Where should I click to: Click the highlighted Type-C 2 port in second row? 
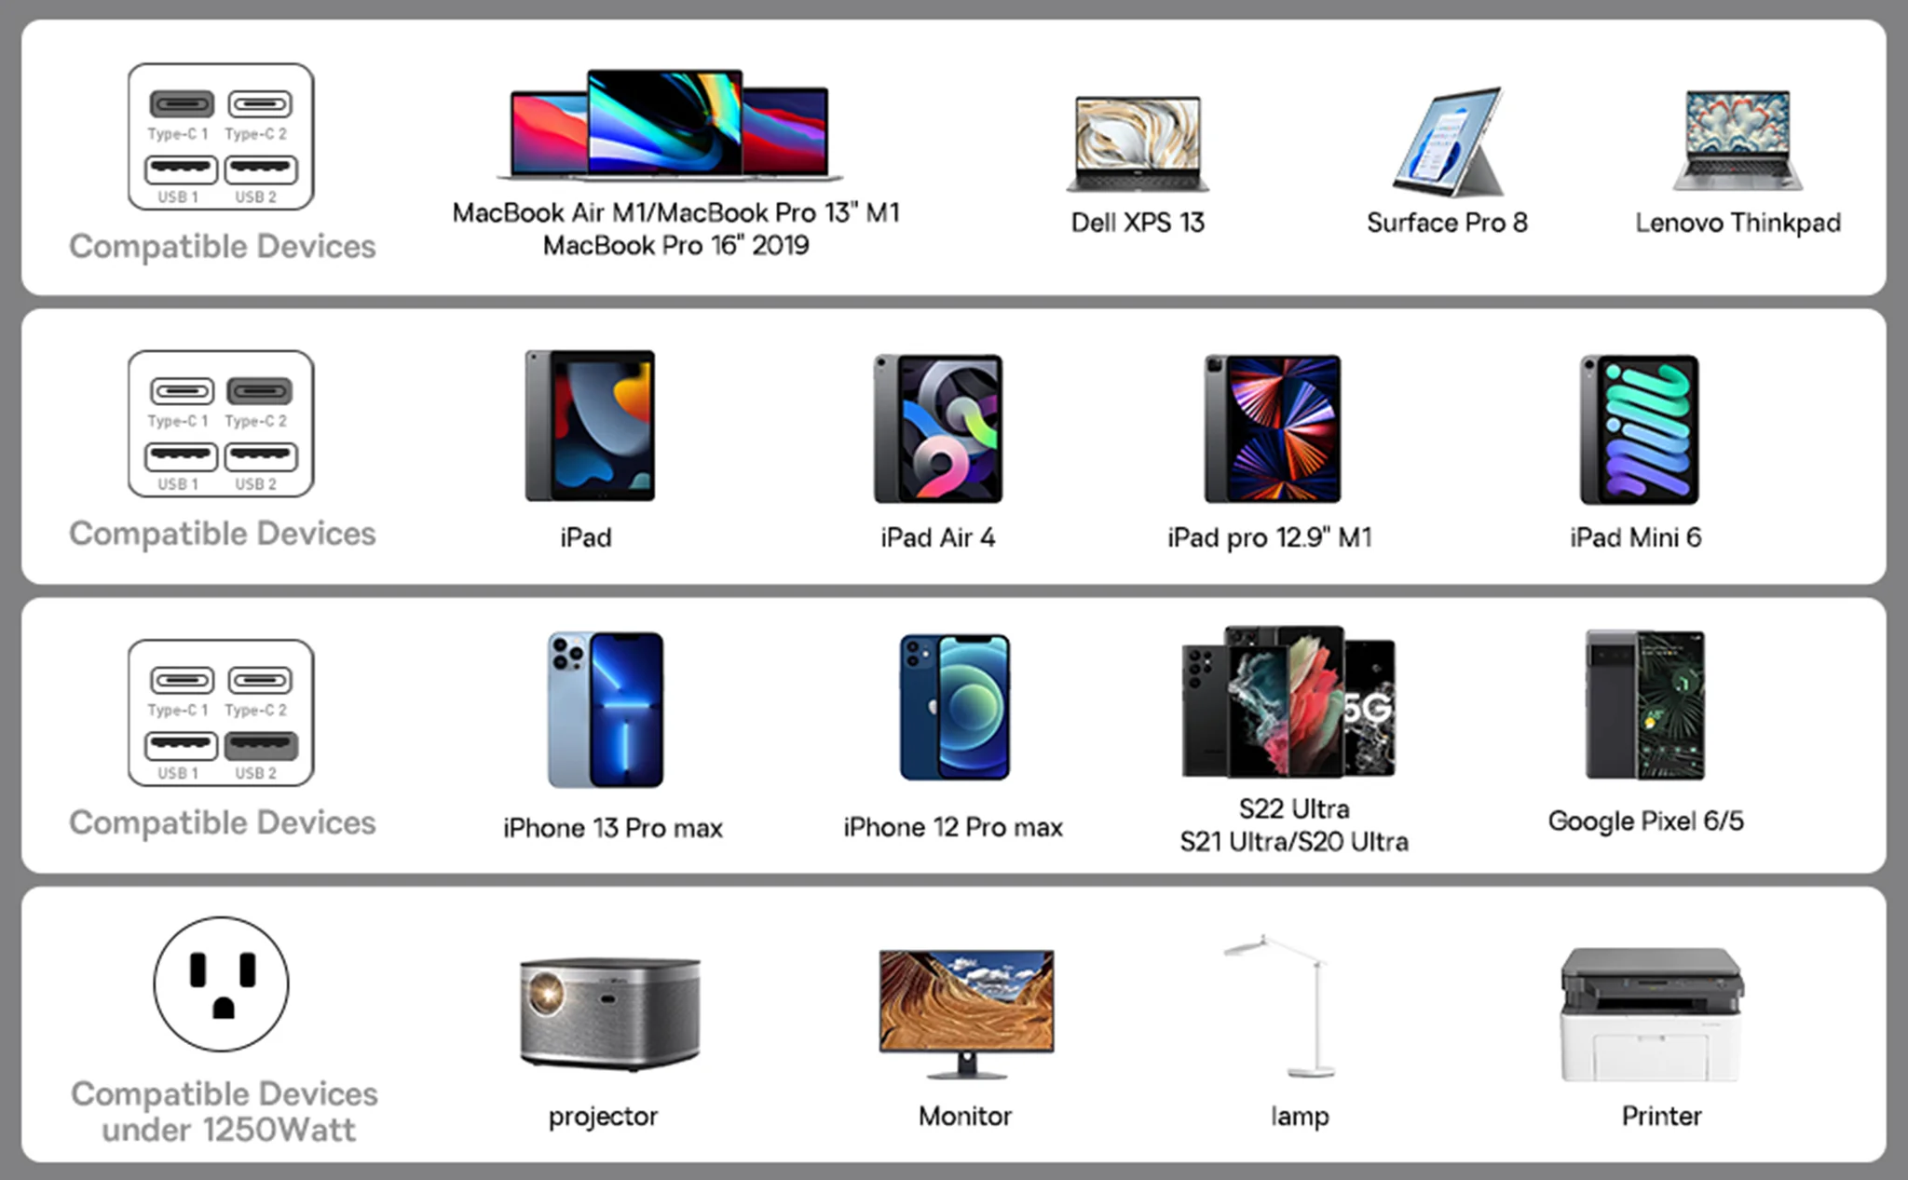[260, 390]
